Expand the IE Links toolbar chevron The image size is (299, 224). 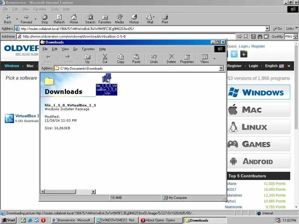pyautogui.click(x=297, y=28)
